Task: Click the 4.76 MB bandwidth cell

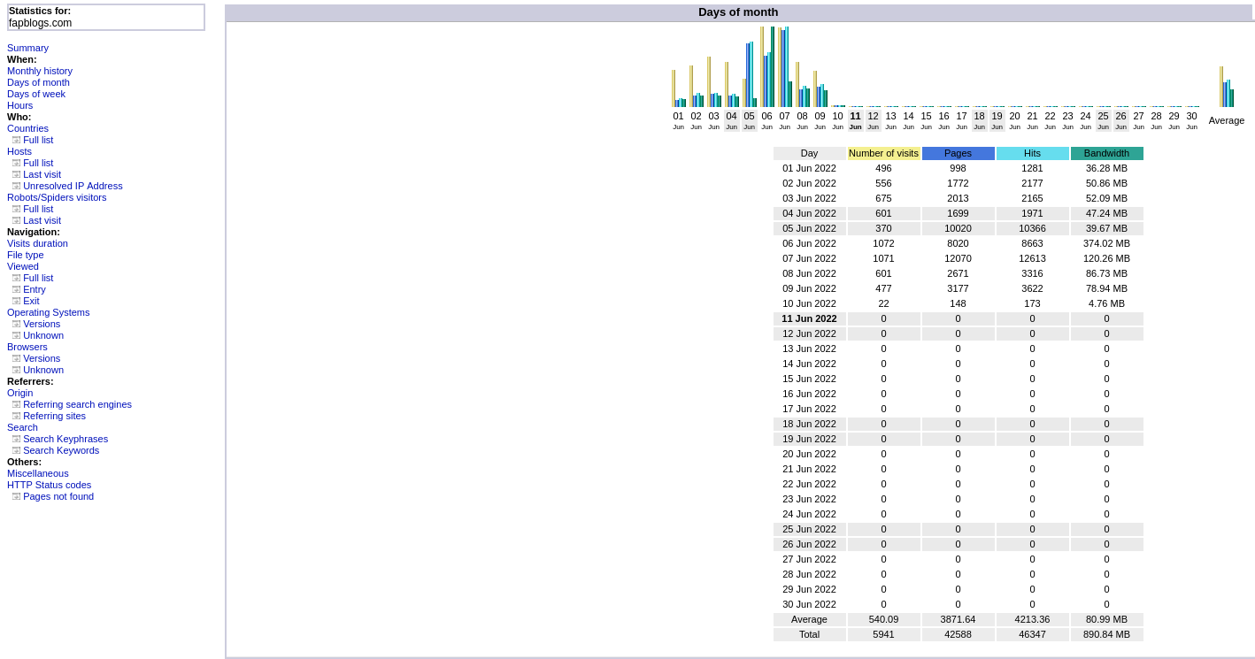Action: pyautogui.click(x=1106, y=303)
